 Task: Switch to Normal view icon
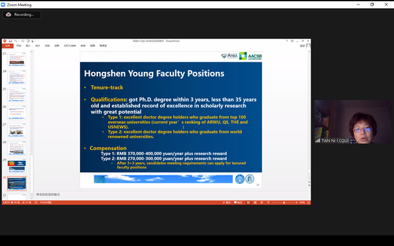(x=249, y=202)
